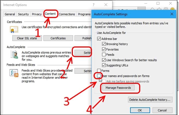Uncheck Use Windows Search for better results

(104, 60)
